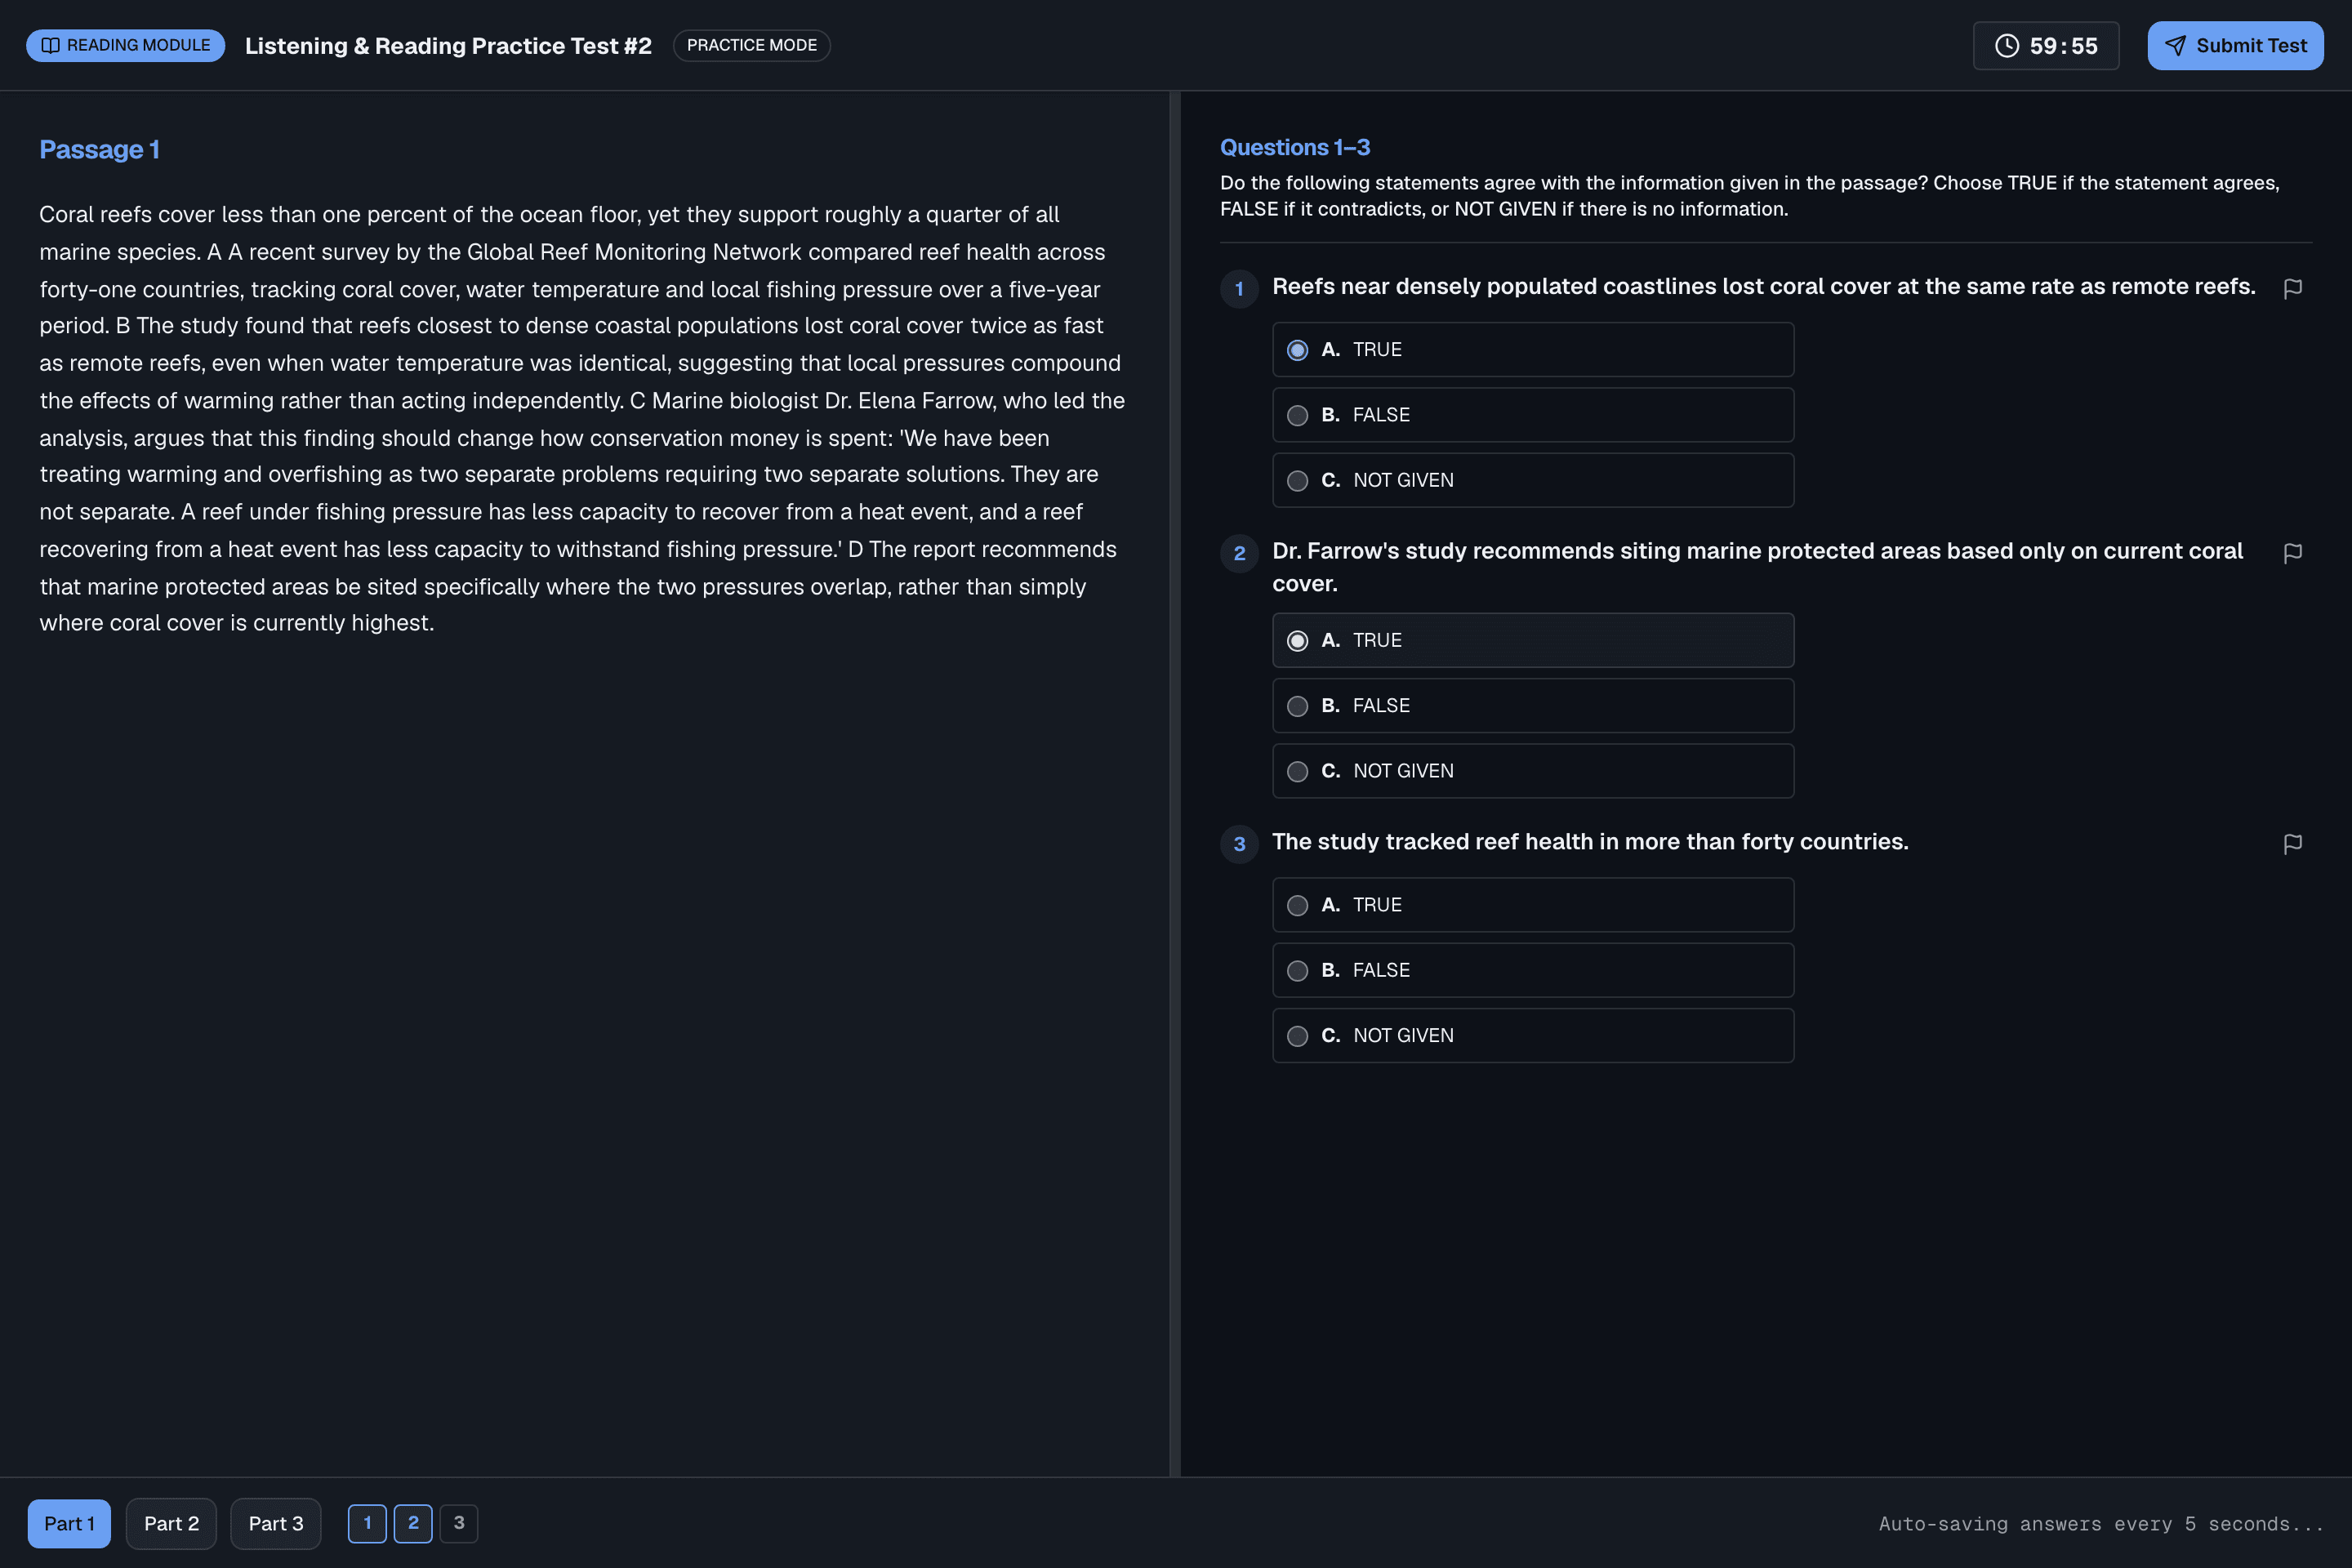Screen dimensions: 2352x1568
Task: Switch to Part 1 tab
Action: click(x=69, y=1524)
